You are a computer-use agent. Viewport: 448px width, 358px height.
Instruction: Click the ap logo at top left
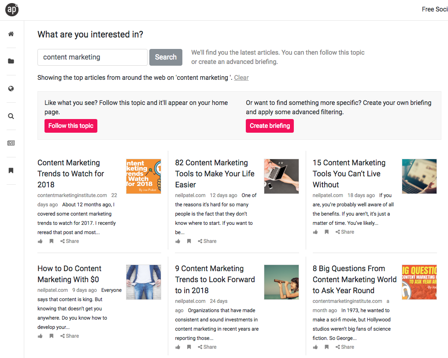pyautogui.click(x=12, y=9)
